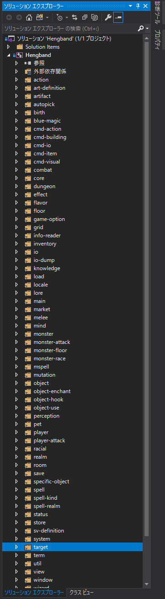Select the perception folder row
165x599 pixels.
73,416
